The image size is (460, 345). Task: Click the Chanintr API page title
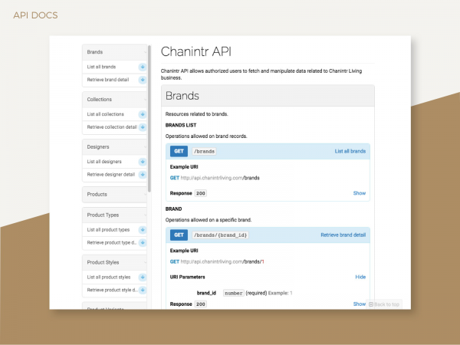[196, 51]
